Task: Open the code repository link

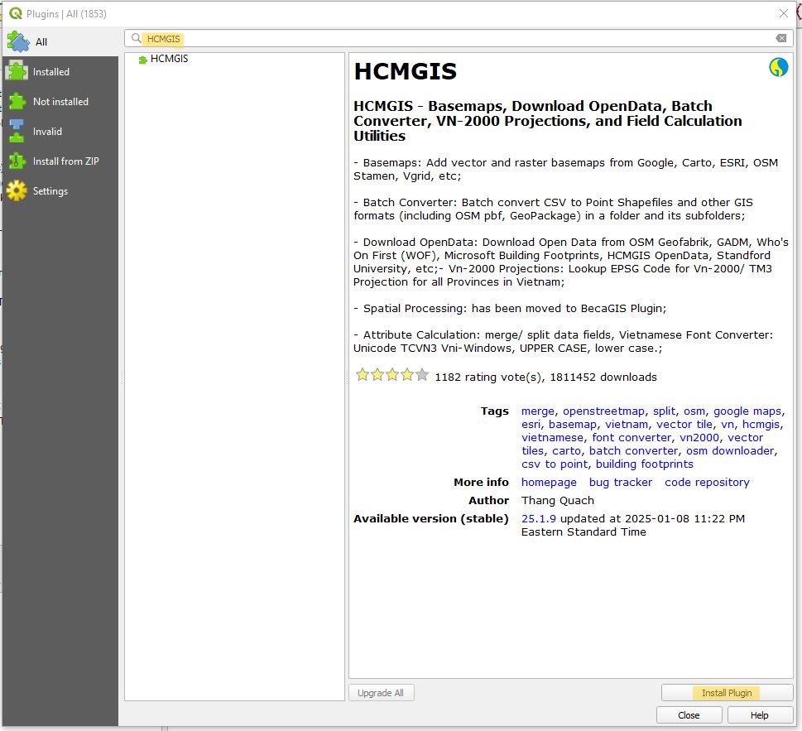Action: (707, 483)
